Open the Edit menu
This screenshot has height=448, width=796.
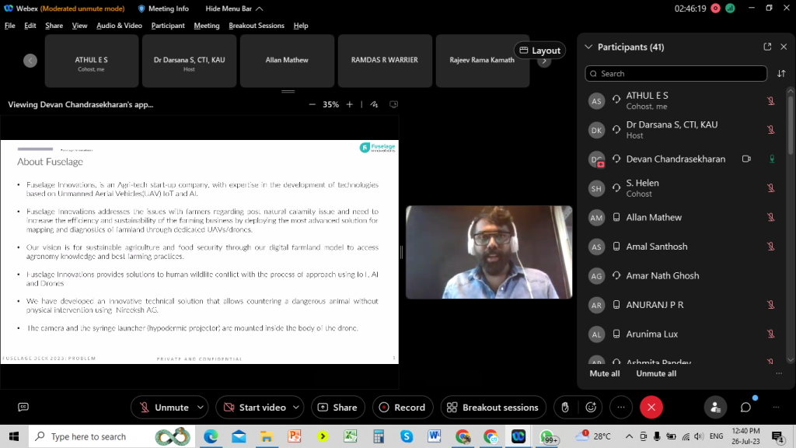[30, 26]
